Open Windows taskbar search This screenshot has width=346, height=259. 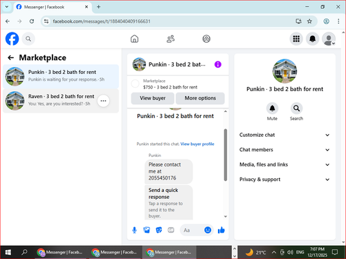tap(24, 252)
